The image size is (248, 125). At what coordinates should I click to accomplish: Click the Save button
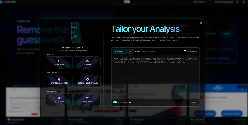[x=194, y=102]
